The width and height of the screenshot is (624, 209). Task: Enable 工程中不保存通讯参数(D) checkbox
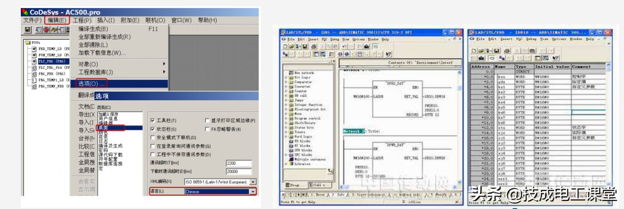coord(152,154)
